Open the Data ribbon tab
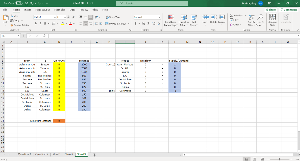This screenshot has width=300, height=161. pyautogui.click(x=72, y=10)
